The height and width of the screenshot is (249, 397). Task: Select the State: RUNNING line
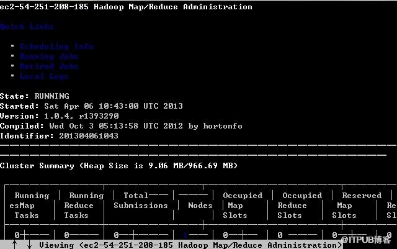pos(35,96)
